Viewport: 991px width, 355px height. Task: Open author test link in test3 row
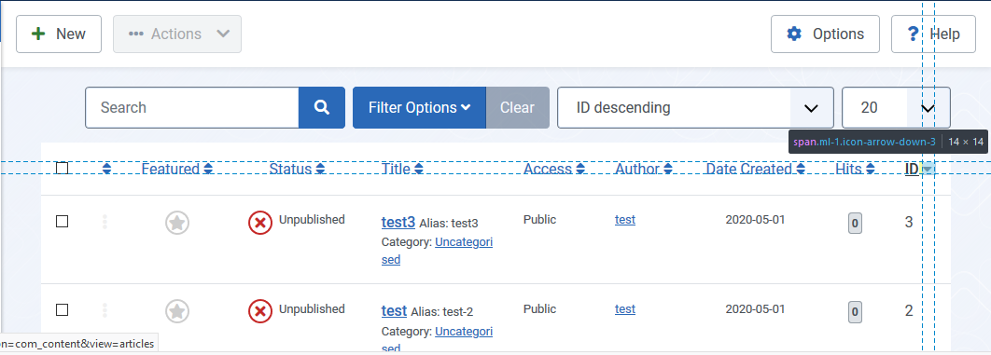[625, 220]
